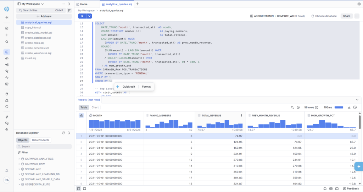Click the Snowflake logo in the sidebar
Screen dimensions: 363x192
pyautogui.click(x=7, y=9)
